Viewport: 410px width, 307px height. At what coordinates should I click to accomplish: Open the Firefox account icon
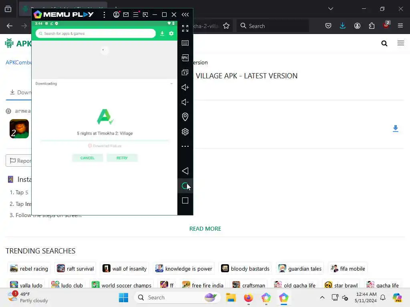357,26
